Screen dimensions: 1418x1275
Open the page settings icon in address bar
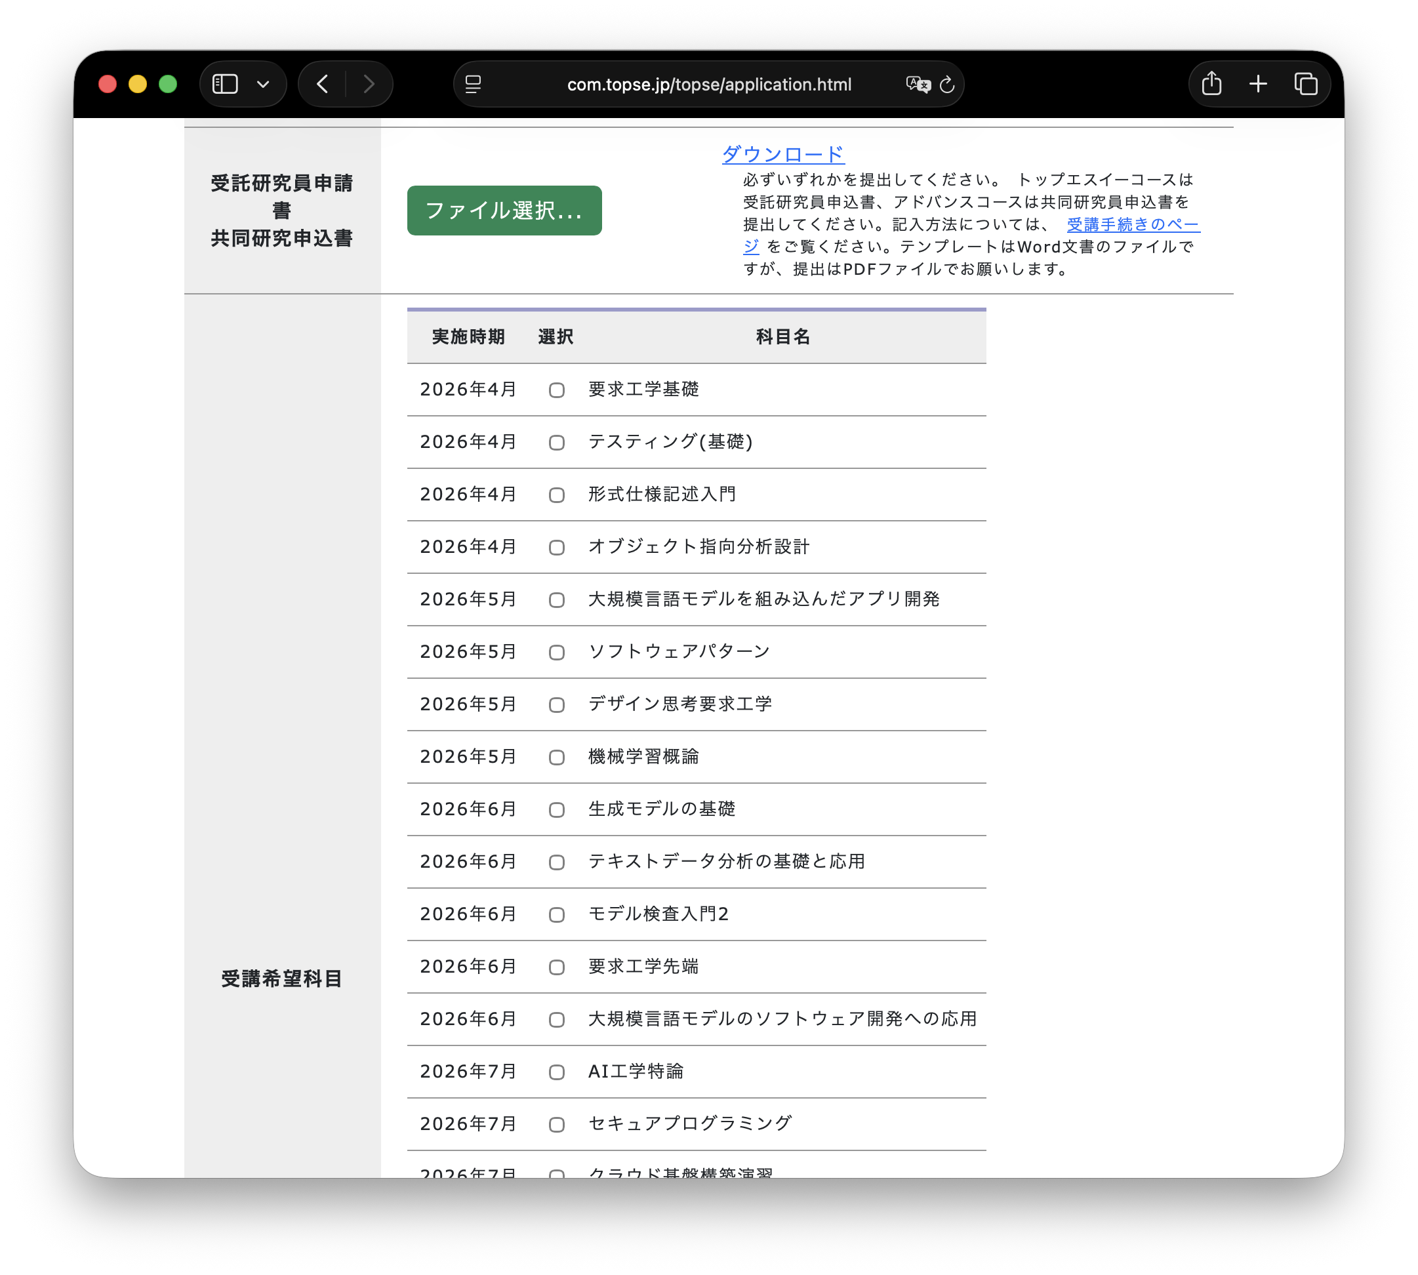pos(474,84)
